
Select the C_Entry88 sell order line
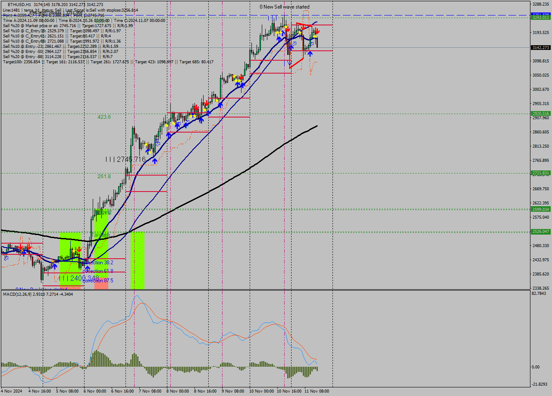(62, 41)
